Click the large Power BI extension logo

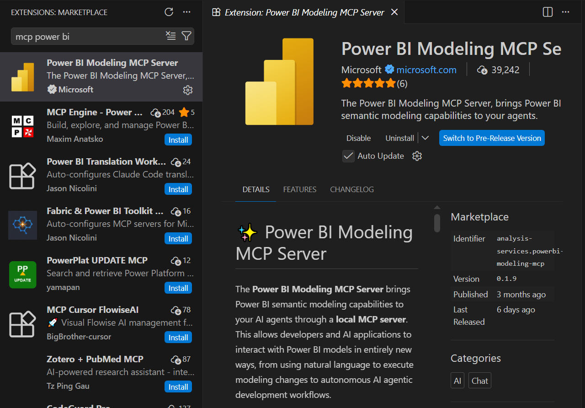tap(280, 81)
